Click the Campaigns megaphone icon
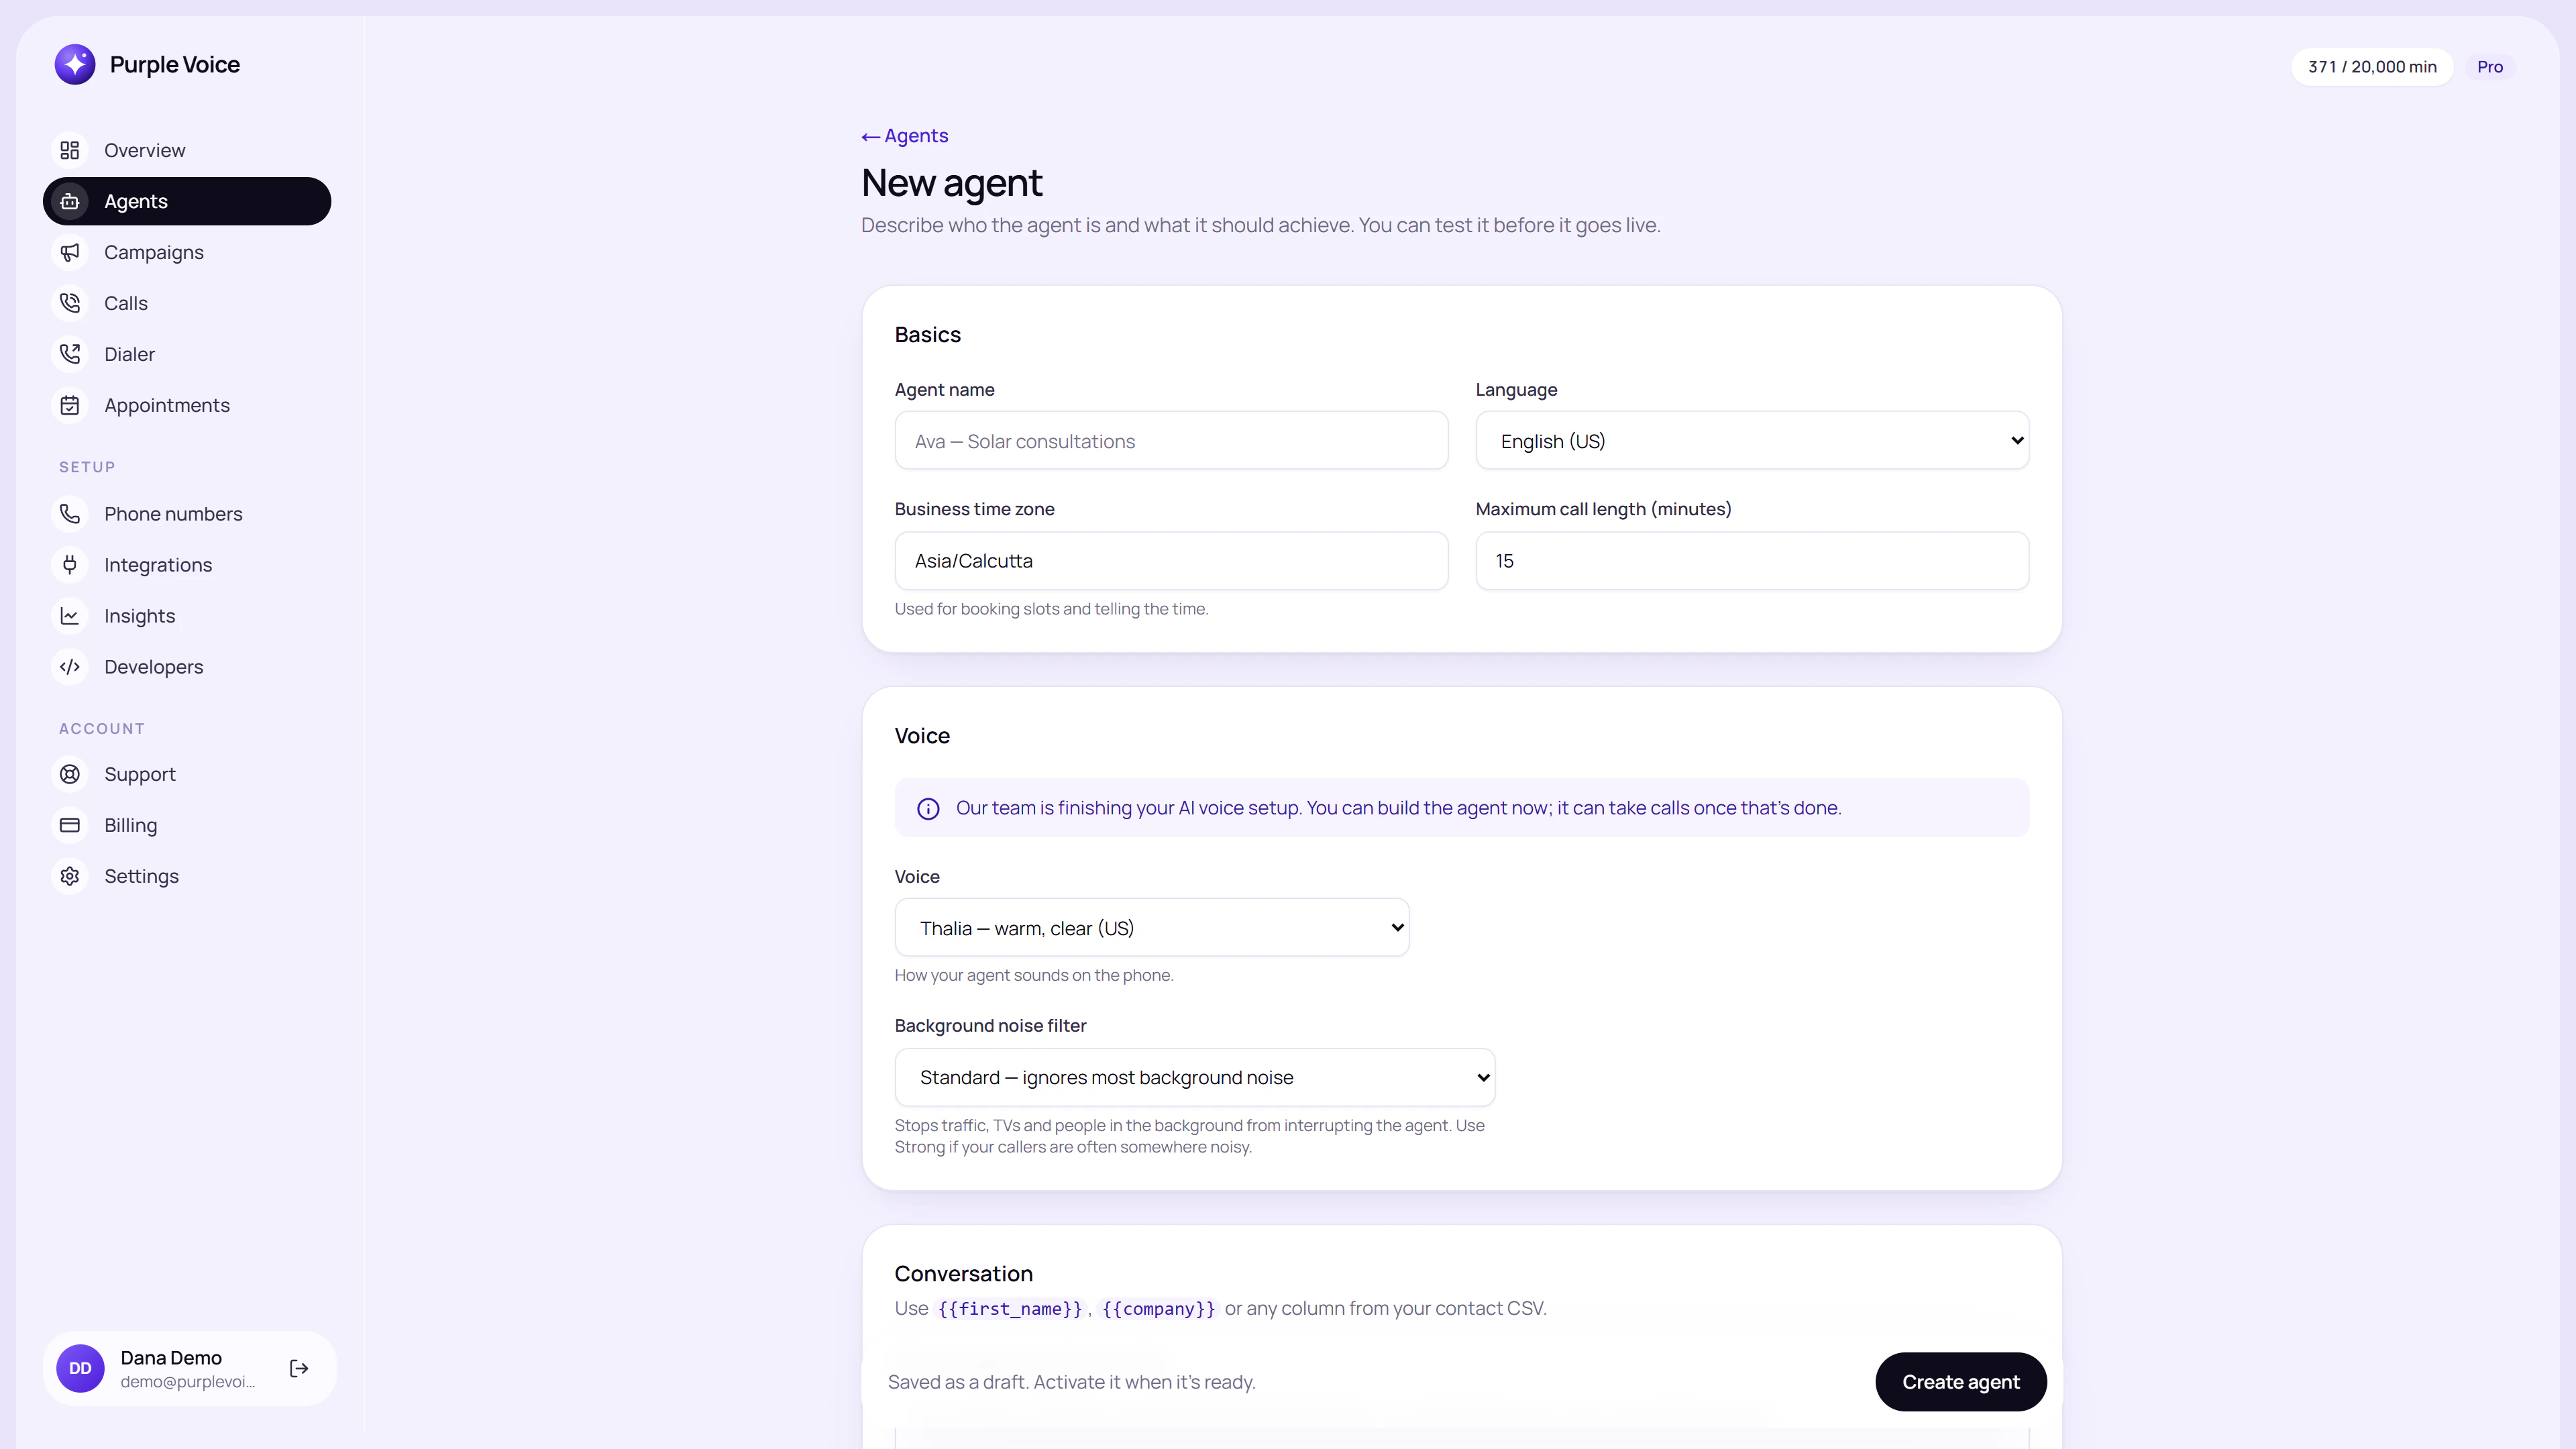2576x1449 pixels. pyautogui.click(x=70, y=252)
